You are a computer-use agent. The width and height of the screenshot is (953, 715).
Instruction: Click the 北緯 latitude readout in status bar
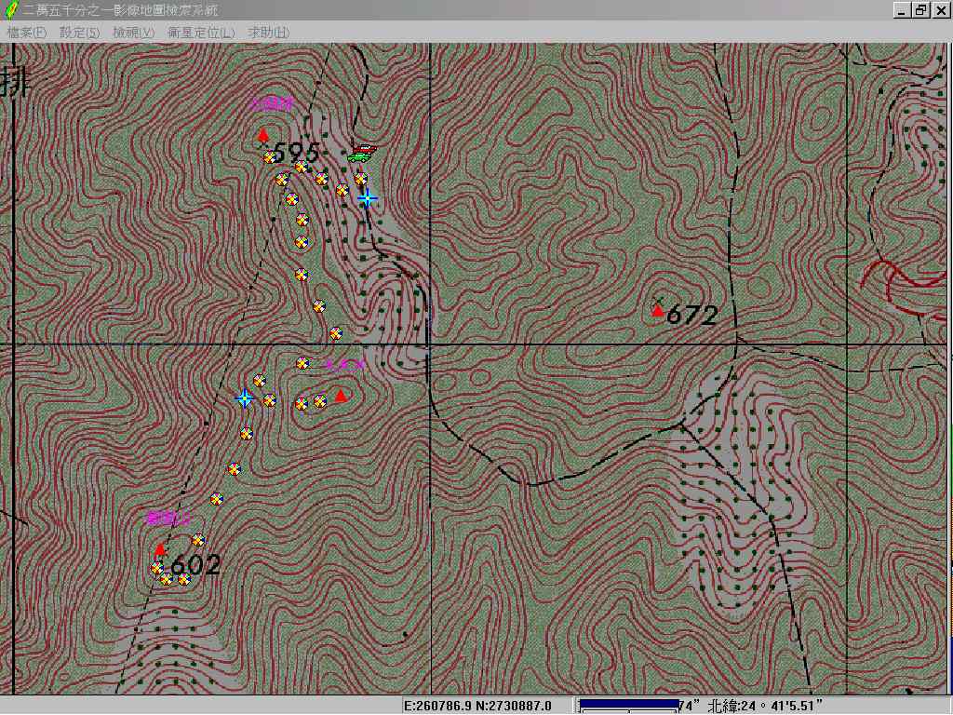(765, 706)
